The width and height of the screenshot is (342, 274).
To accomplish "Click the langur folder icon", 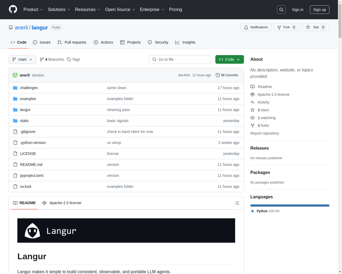I will click(x=15, y=110).
